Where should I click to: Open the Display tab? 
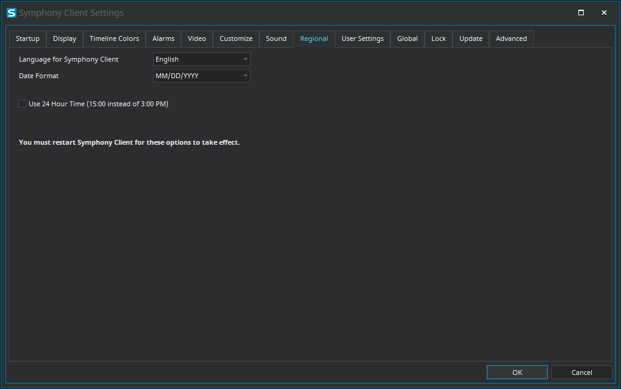click(65, 39)
